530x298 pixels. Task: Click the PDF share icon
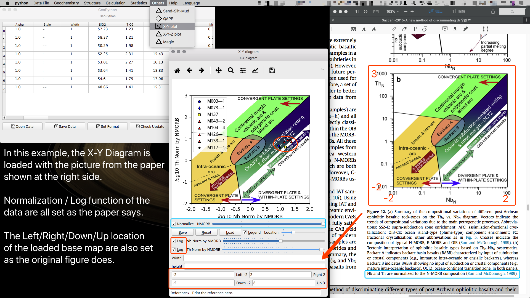[x=493, y=12]
